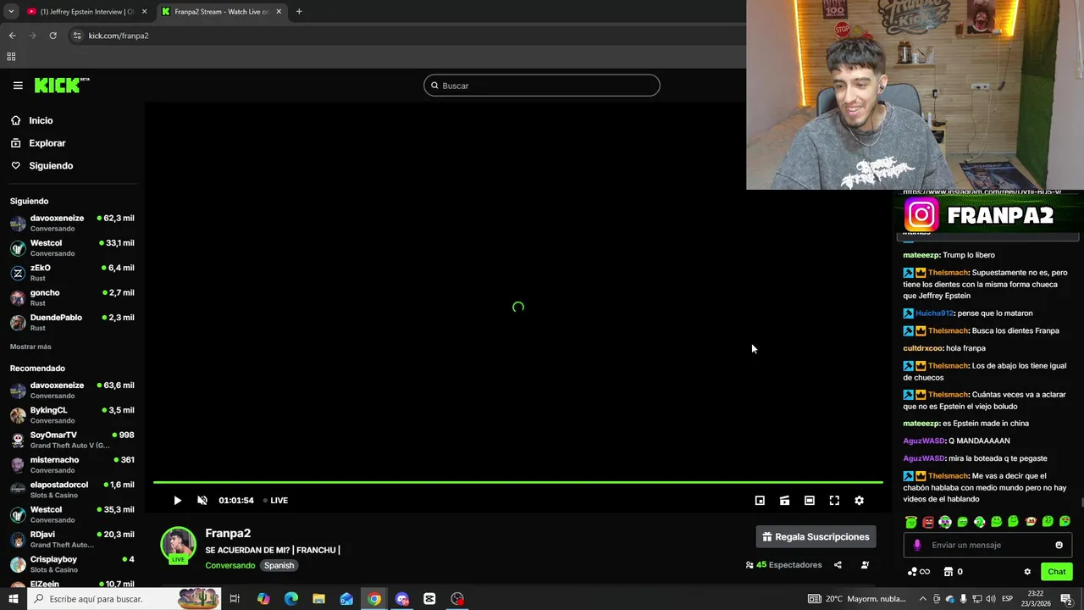This screenshot has width=1084, height=610.
Task: Show hidden system tray icons
Action: pos(923,599)
